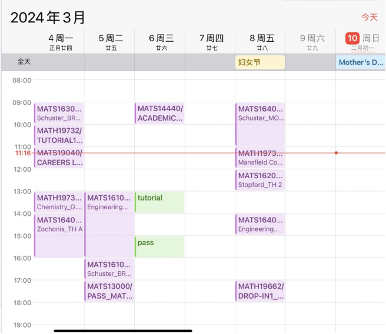Screen dimensions: 386x334
Task: Tap the 2024年3月 month title
Action: [48, 17]
